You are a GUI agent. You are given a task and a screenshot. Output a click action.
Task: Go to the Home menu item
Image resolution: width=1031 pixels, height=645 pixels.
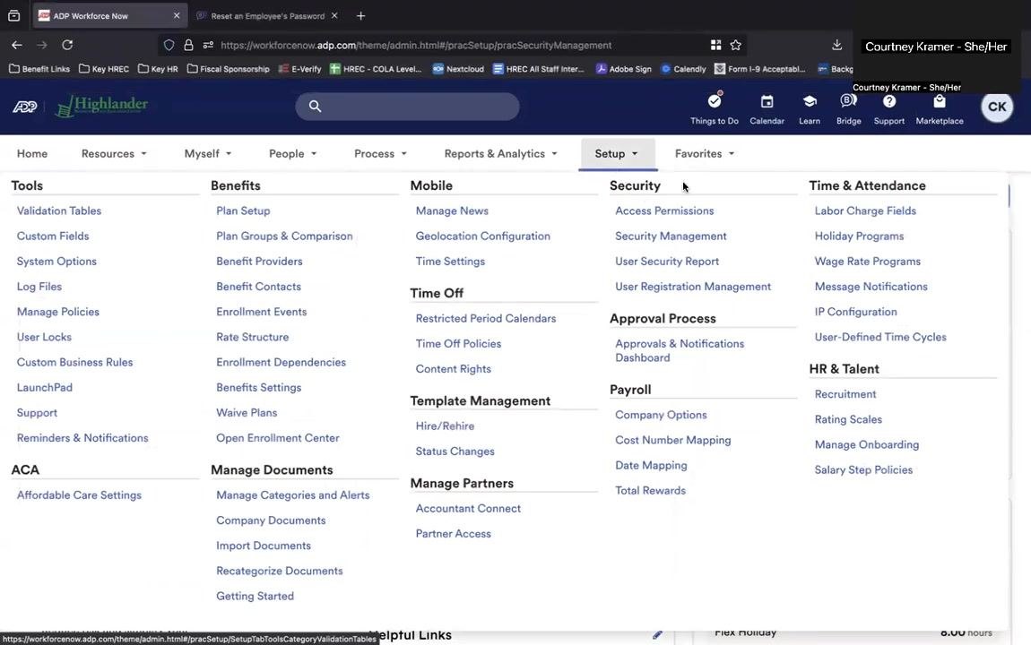32,153
